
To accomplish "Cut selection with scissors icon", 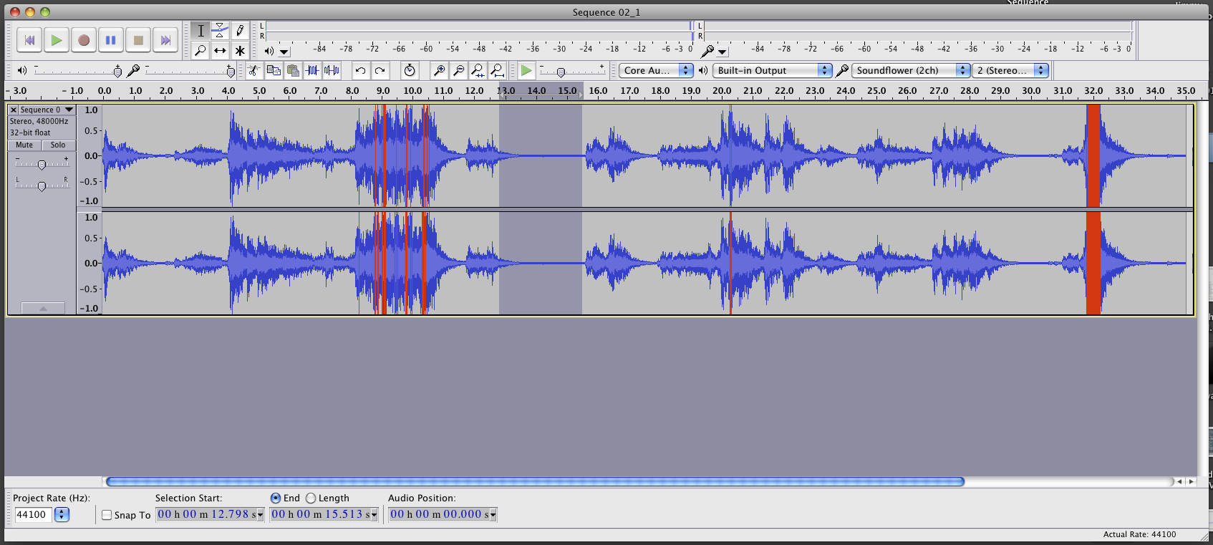I will tap(254, 70).
